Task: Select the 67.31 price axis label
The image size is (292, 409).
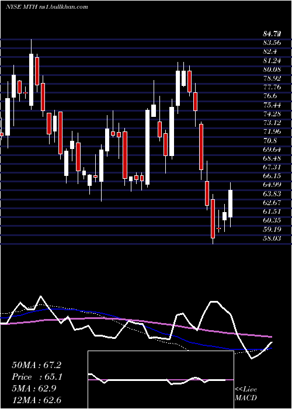Action: pyautogui.click(x=272, y=168)
